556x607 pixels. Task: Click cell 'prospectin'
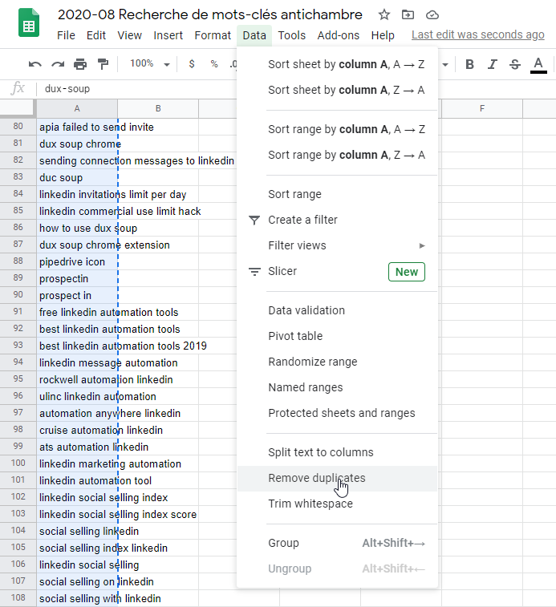(77, 279)
